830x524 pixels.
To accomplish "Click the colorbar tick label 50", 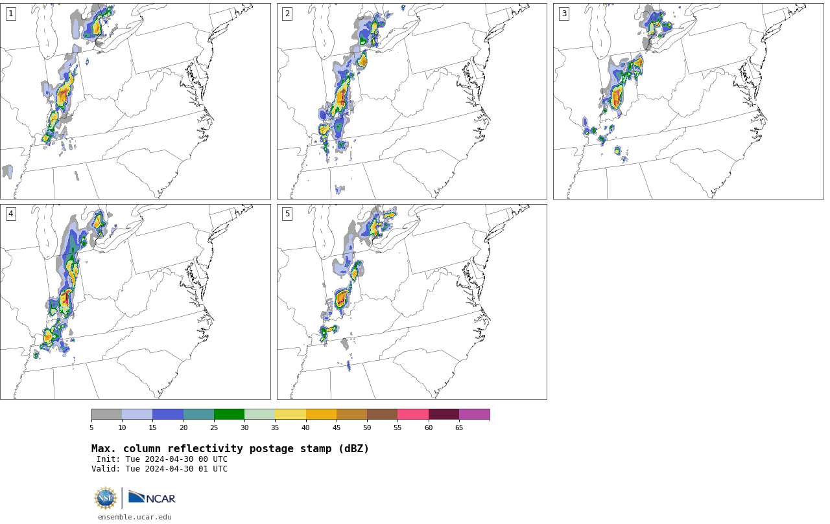I will (x=367, y=427).
